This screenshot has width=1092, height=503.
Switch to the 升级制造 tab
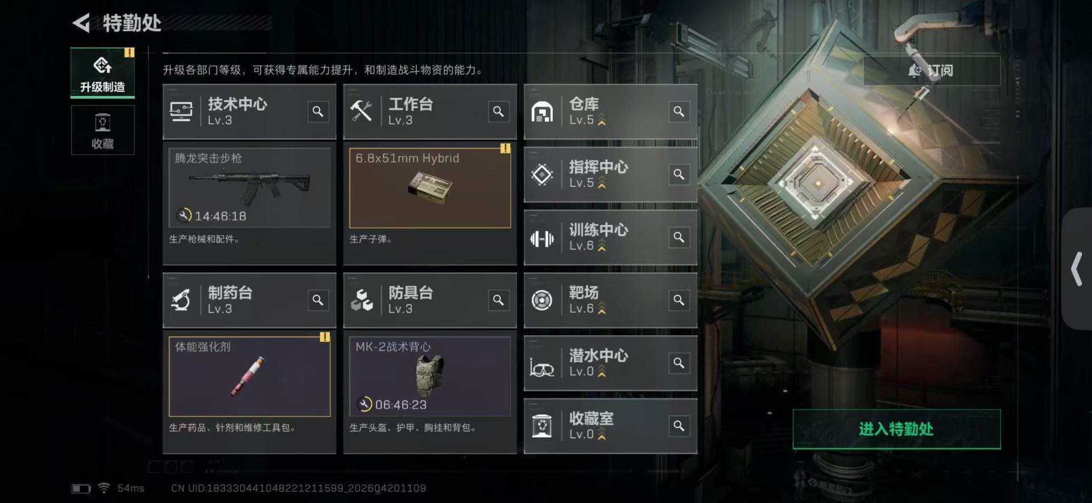(x=102, y=73)
